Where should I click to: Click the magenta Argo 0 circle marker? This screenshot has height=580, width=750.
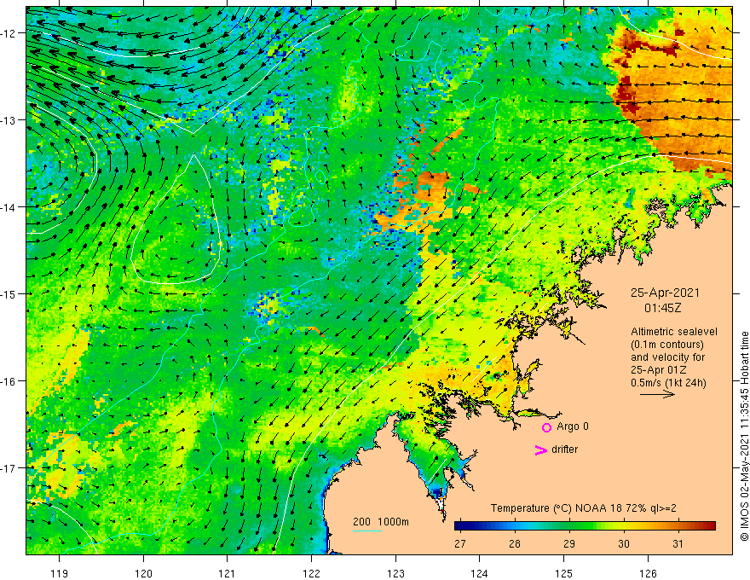(x=546, y=427)
